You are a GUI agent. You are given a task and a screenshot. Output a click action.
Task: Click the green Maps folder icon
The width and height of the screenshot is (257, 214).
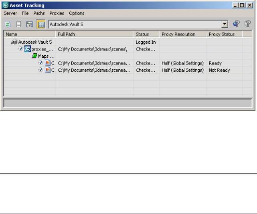click(x=34, y=56)
